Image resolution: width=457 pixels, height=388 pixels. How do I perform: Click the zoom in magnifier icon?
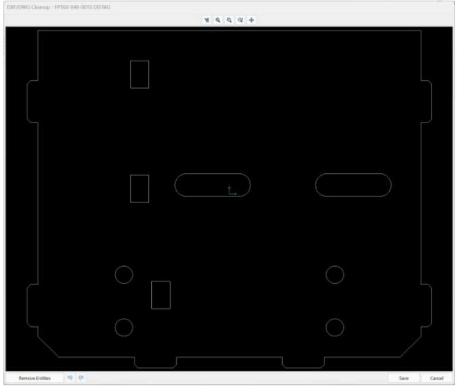tap(218, 20)
